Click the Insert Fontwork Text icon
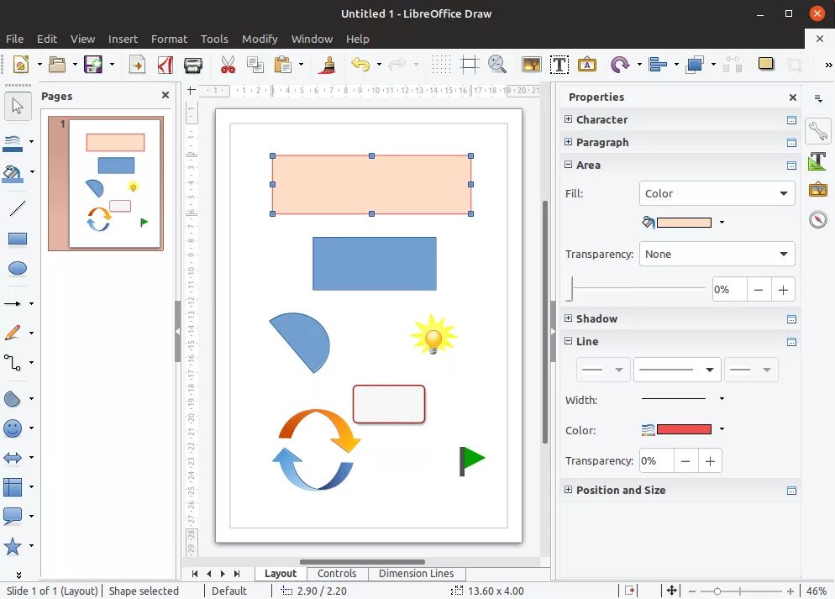835x599 pixels. click(x=587, y=65)
